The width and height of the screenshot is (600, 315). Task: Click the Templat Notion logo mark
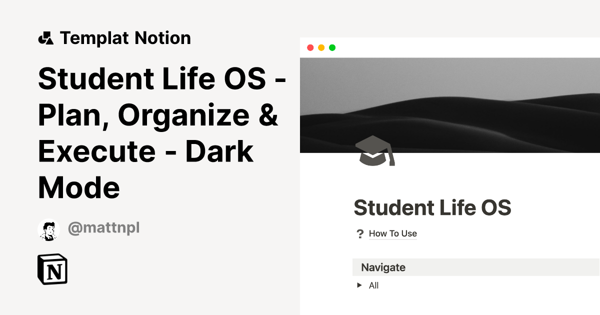click(45, 37)
